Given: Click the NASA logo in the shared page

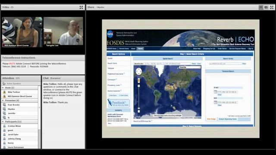Looking at the screenshot, I should 110,34.
